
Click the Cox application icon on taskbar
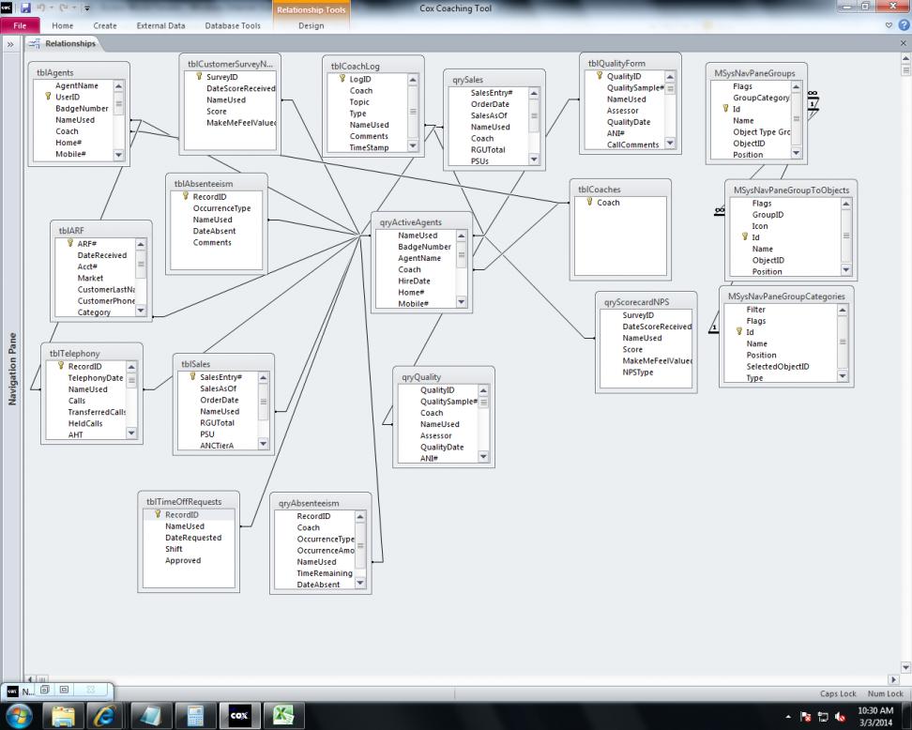239,716
